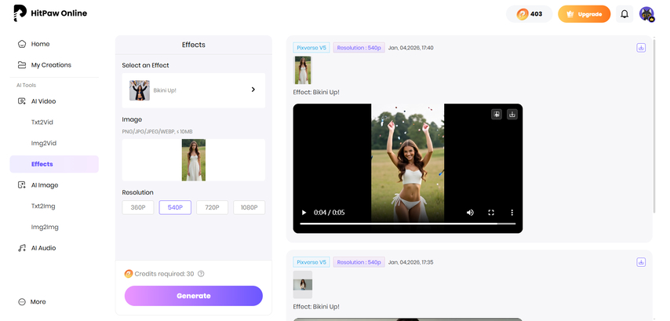Click the Bikini Up! effect thumbnail
The height and width of the screenshot is (321, 670).
click(140, 90)
